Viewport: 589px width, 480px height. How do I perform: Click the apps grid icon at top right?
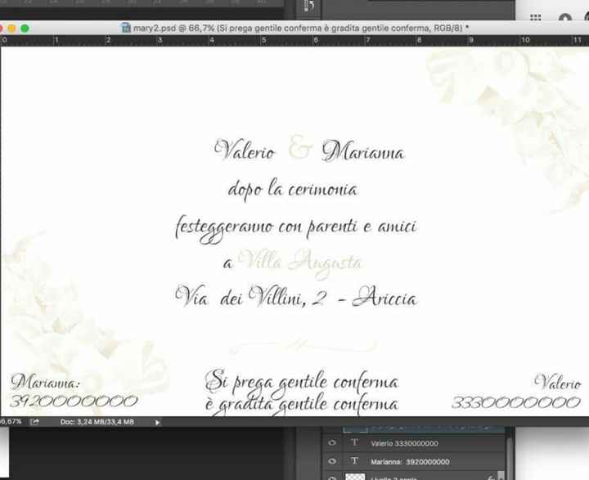pos(535,18)
